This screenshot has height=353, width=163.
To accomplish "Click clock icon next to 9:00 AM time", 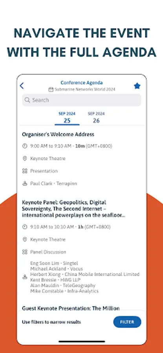I will pyautogui.click(x=25, y=146).
